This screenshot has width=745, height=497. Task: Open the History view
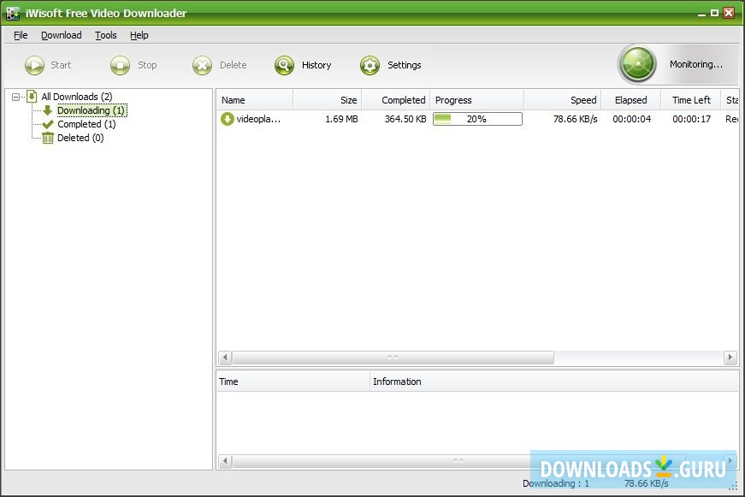(x=282, y=64)
